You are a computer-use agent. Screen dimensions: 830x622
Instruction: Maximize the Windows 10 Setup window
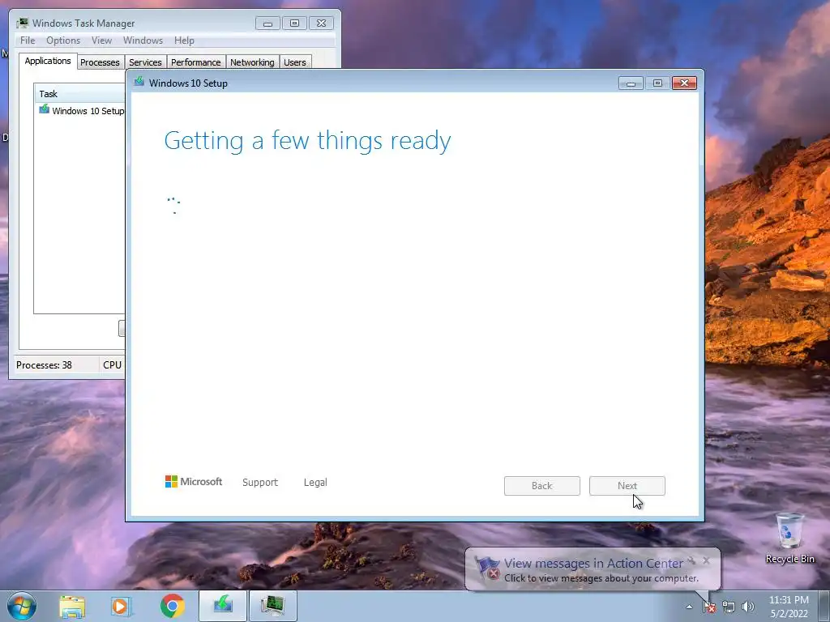click(x=657, y=83)
